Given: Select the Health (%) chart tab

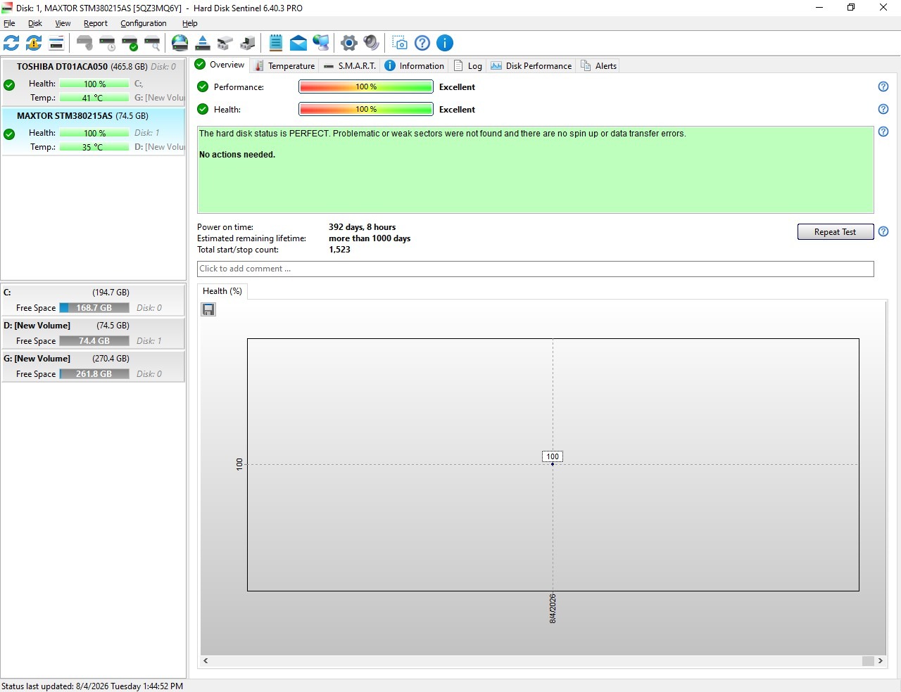Looking at the screenshot, I should point(222,291).
